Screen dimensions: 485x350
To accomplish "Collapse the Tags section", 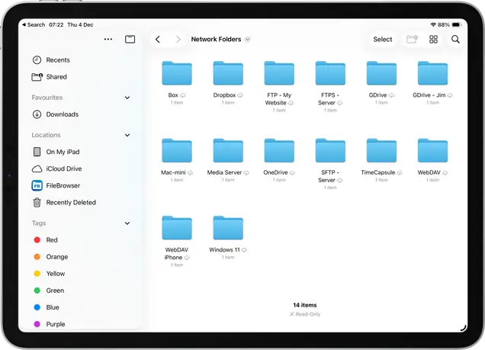I will [x=127, y=223].
